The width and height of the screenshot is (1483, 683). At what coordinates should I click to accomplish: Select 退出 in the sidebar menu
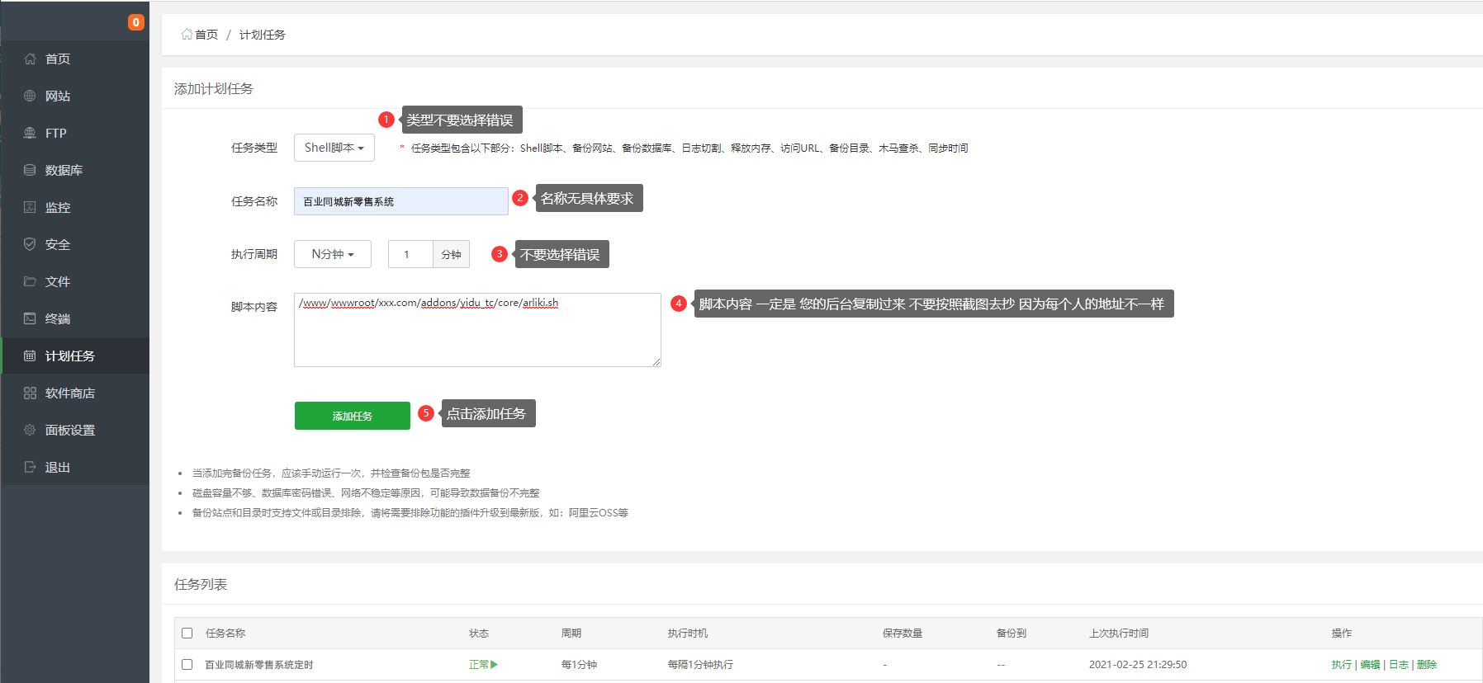click(x=58, y=467)
